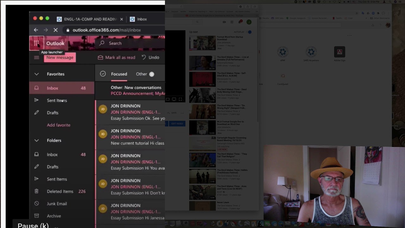Open 'MLA Format Google Doc' video title
Image resolution: width=405 pixels, height=228 pixels.
(230, 123)
